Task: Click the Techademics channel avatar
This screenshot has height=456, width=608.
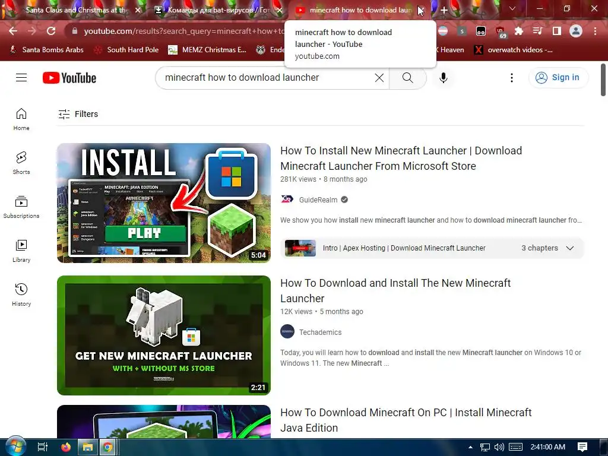Action: click(x=287, y=331)
